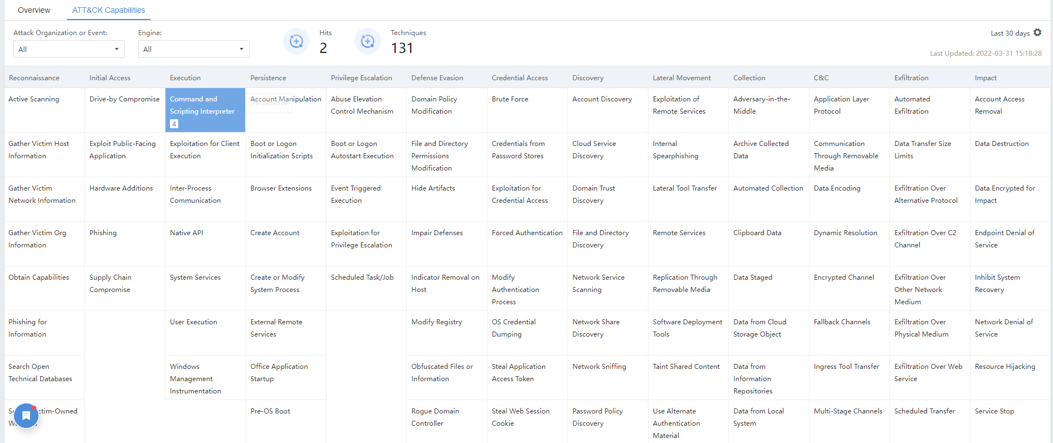Click the Last 30 days label
The width and height of the screenshot is (1053, 443).
point(1010,33)
